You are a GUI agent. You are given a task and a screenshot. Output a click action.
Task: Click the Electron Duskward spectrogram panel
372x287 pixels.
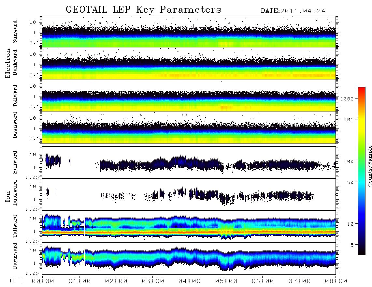coord(189,64)
